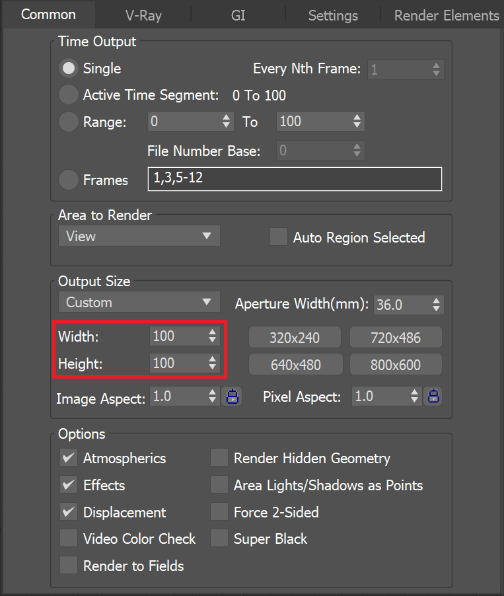Viewport: 504px width, 596px height.
Task: Apply the 320x240 resolution preset
Action: [x=295, y=337]
